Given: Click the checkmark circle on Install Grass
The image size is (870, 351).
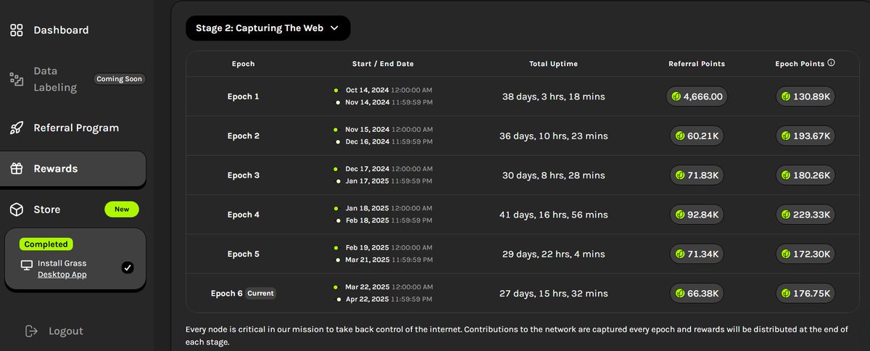Looking at the screenshot, I should point(128,268).
